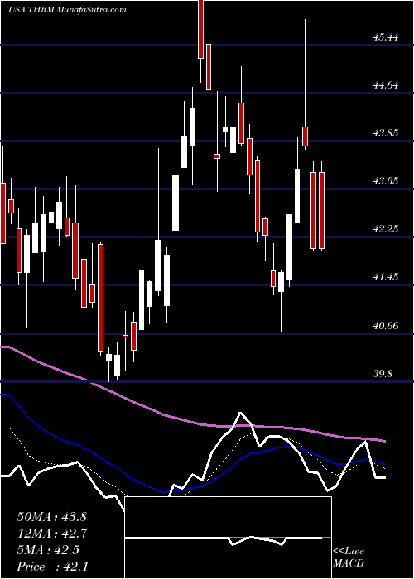The height and width of the screenshot is (579, 414).
Task: Click the red candle with the tallest upper wick
Action: click(306, 136)
